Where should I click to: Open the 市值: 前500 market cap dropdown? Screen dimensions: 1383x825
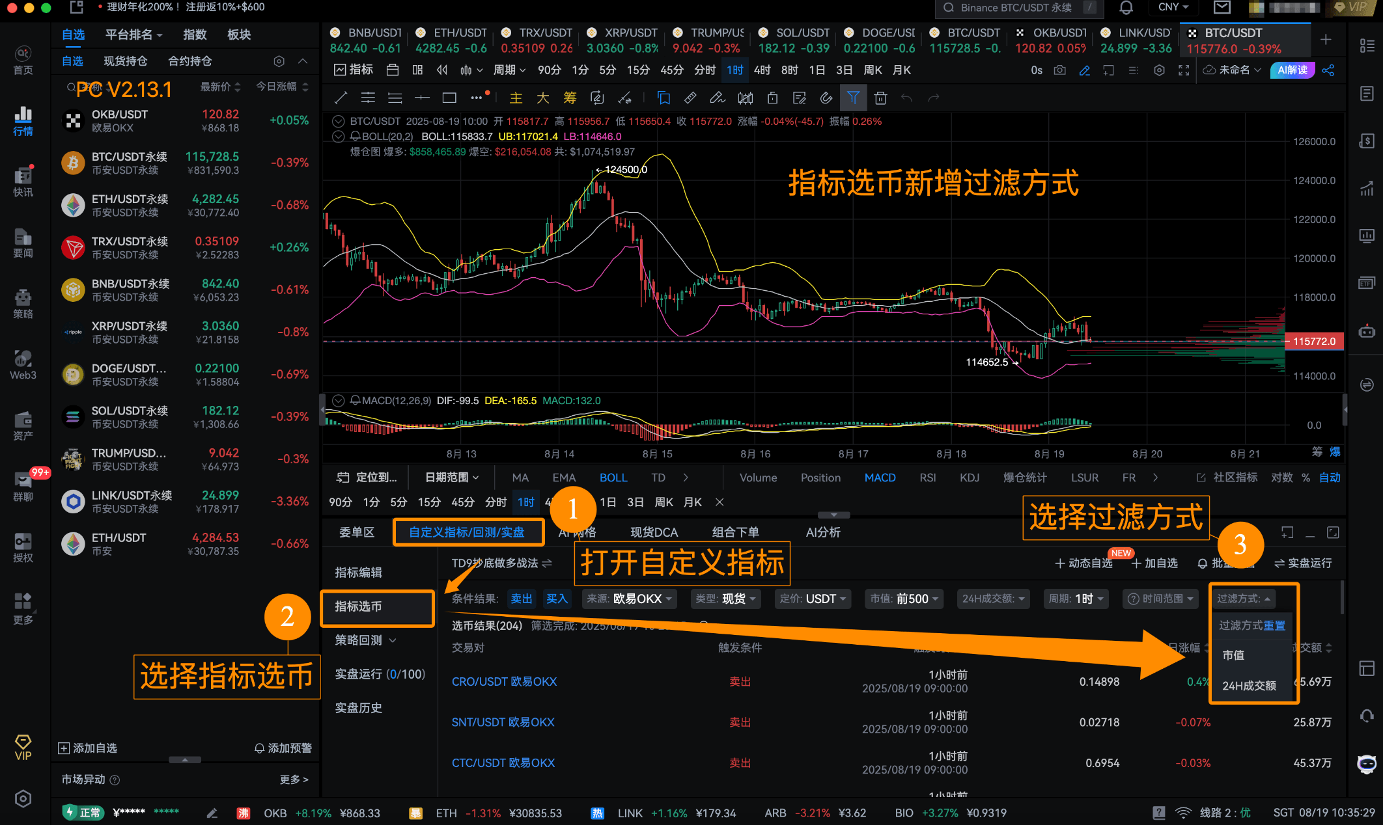tap(904, 599)
